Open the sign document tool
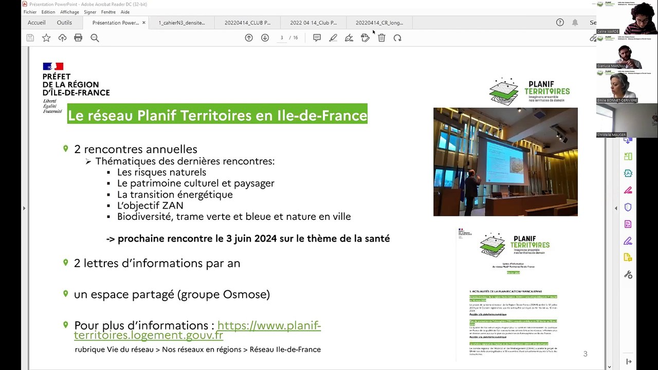The height and width of the screenshot is (370, 658). (x=349, y=38)
